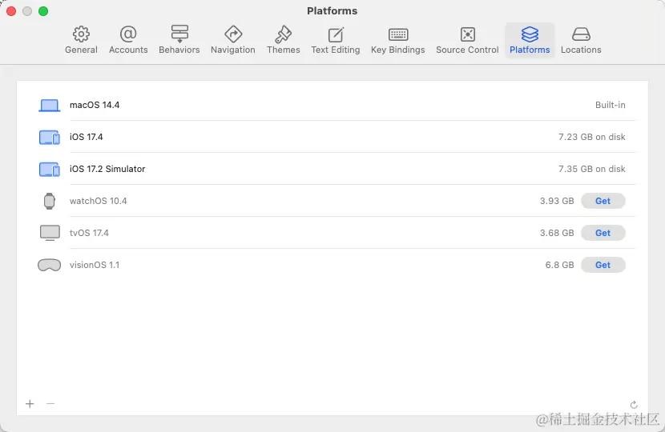Click the 3.93 GB size text
This screenshot has width=665, height=432.
click(x=556, y=201)
